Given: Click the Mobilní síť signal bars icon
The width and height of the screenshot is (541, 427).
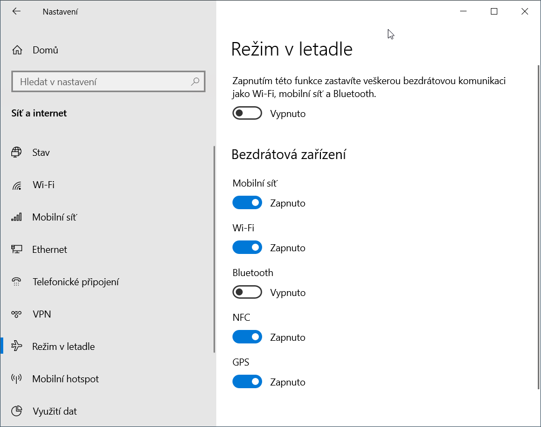Looking at the screenshot, I should tap(17, 217).
